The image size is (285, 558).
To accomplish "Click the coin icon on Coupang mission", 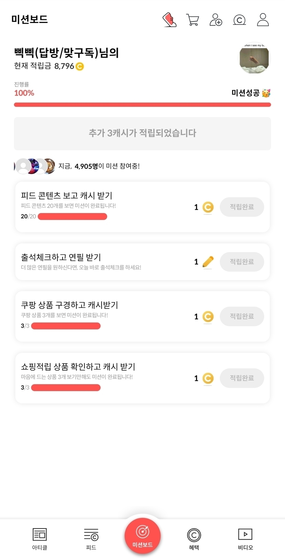I will point(208,316).
